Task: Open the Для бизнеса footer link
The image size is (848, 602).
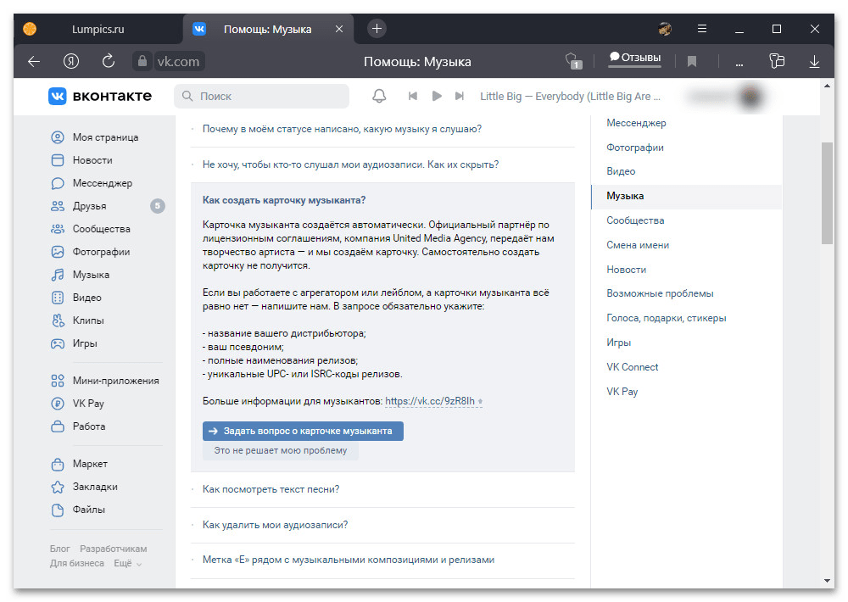Action: point(77,563)
